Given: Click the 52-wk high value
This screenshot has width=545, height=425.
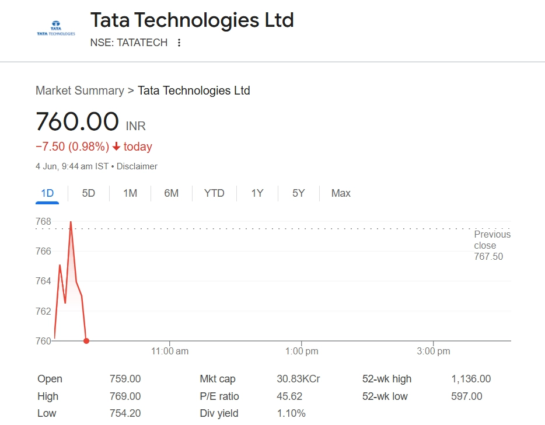Looking at the screenshot, I should 471,379.
